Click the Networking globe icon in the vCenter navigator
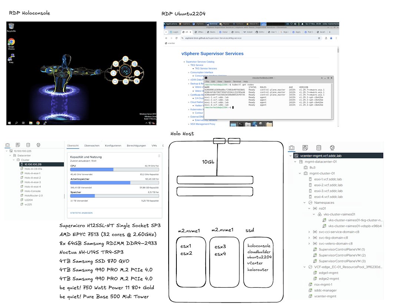Screen dimensions: 394x308 pyautogui.click(x=333, y=148)
